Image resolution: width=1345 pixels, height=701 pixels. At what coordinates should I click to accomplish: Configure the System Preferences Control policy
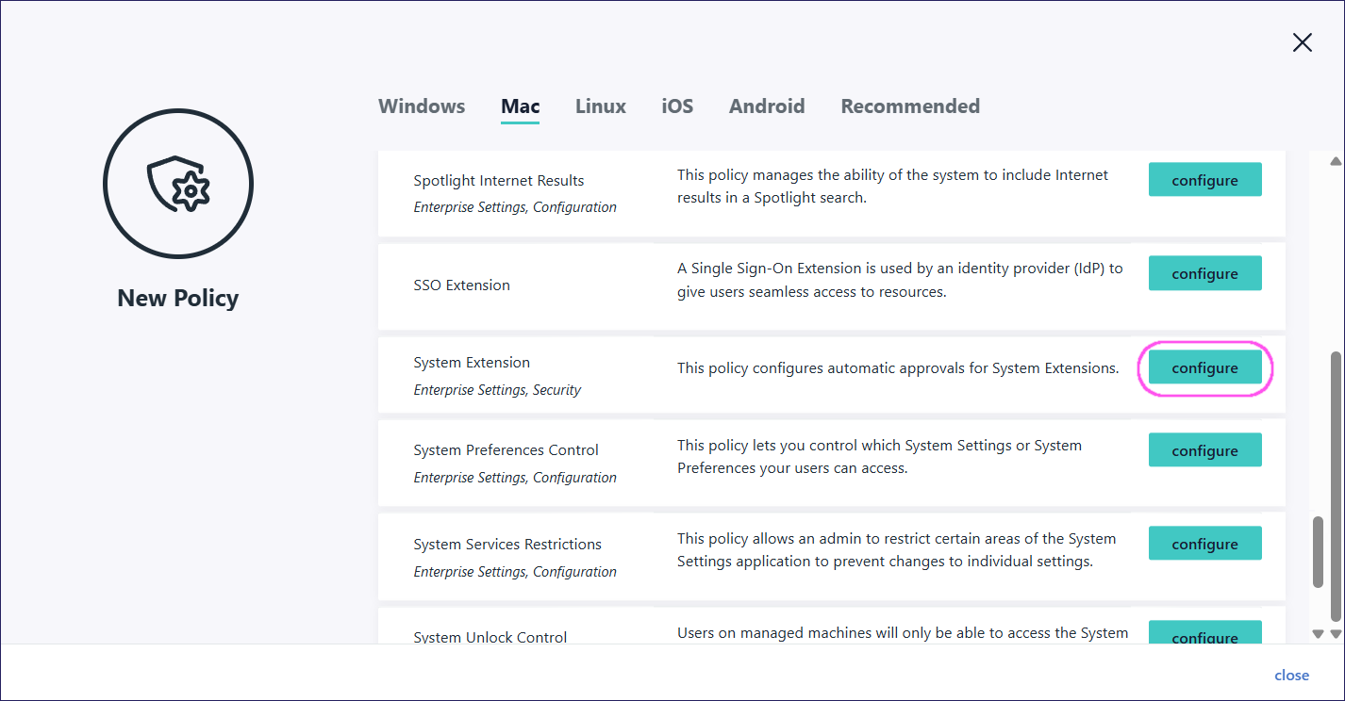coord(1204,450)
